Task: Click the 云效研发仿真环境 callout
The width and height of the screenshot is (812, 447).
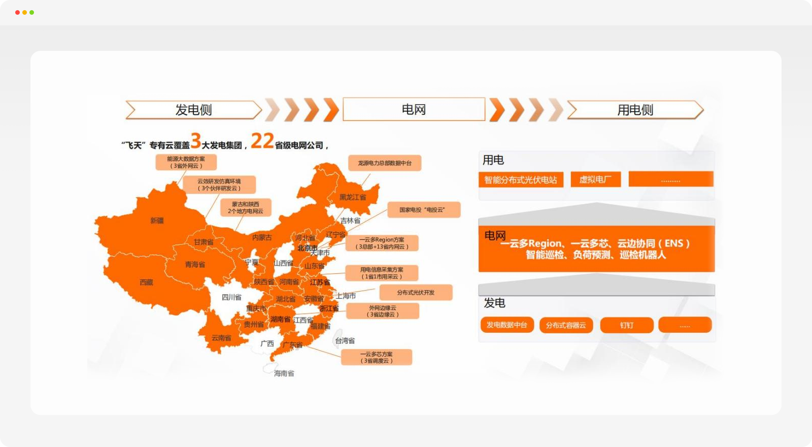Action: (x=219, y=184)
